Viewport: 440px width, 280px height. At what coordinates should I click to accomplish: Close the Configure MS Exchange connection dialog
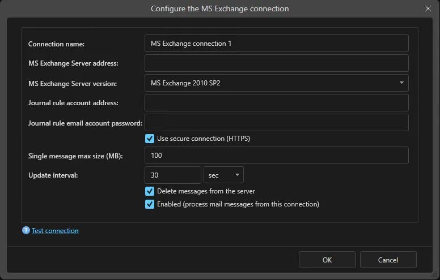tap(428, 8)
